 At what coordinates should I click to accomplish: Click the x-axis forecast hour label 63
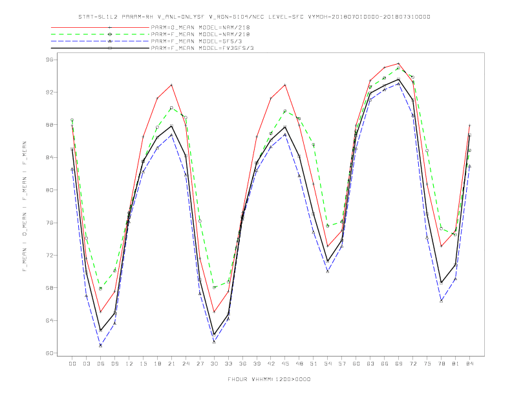tap(370, 364)
